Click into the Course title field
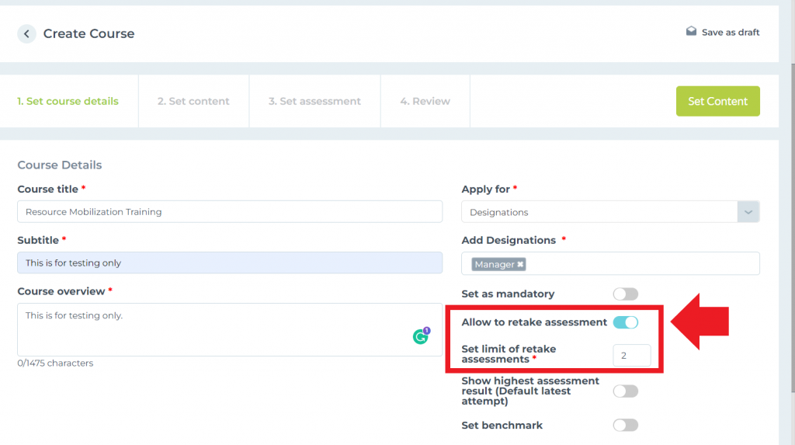This screenshot has height=445, width=795. (x=229, y=211)
